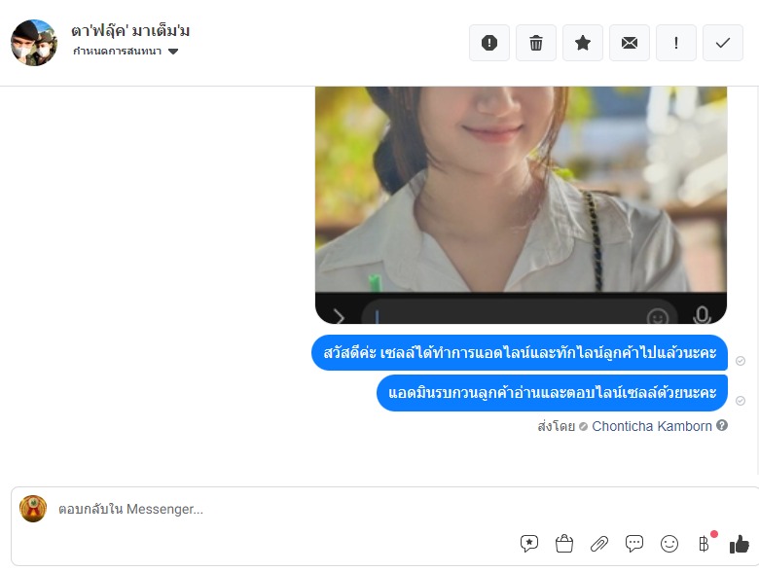Viewport: 759px width, 572px height.
Task: Attach a file with paperclip icon
Action: [x=599, y=544]
